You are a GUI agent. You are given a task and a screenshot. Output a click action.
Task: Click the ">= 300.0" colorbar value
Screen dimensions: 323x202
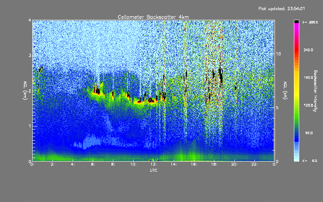click(x=310, y=22)
